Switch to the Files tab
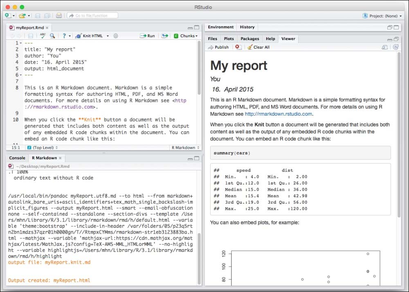Image resolution: width=409 pixels, height=292 pixels. click(x=213, y=39)
